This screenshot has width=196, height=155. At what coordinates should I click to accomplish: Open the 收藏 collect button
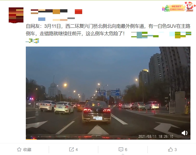pos(24,149)
